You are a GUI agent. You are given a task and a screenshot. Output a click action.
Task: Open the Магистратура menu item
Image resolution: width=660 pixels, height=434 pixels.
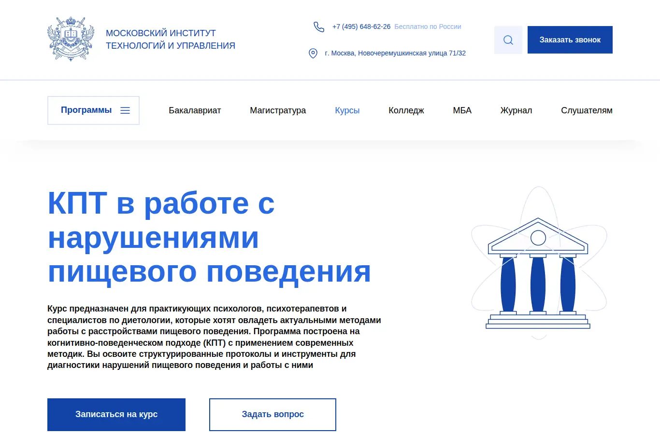278,110
